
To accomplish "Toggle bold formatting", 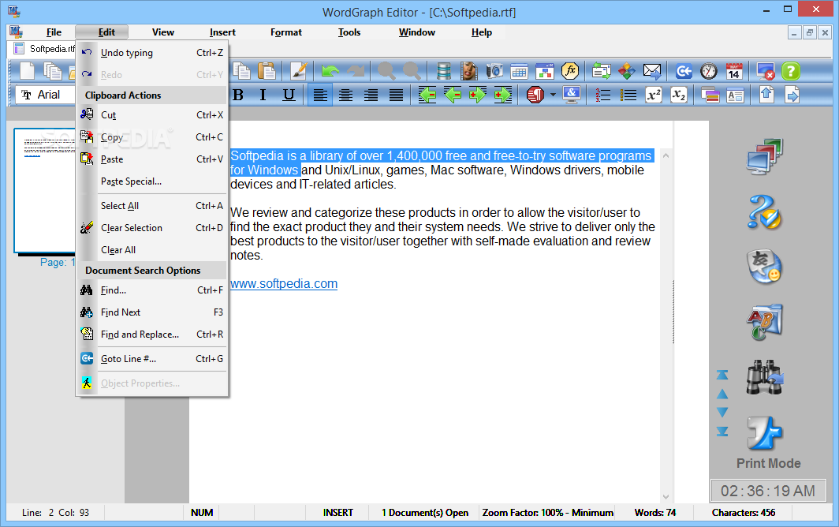I will pos(238,95).
